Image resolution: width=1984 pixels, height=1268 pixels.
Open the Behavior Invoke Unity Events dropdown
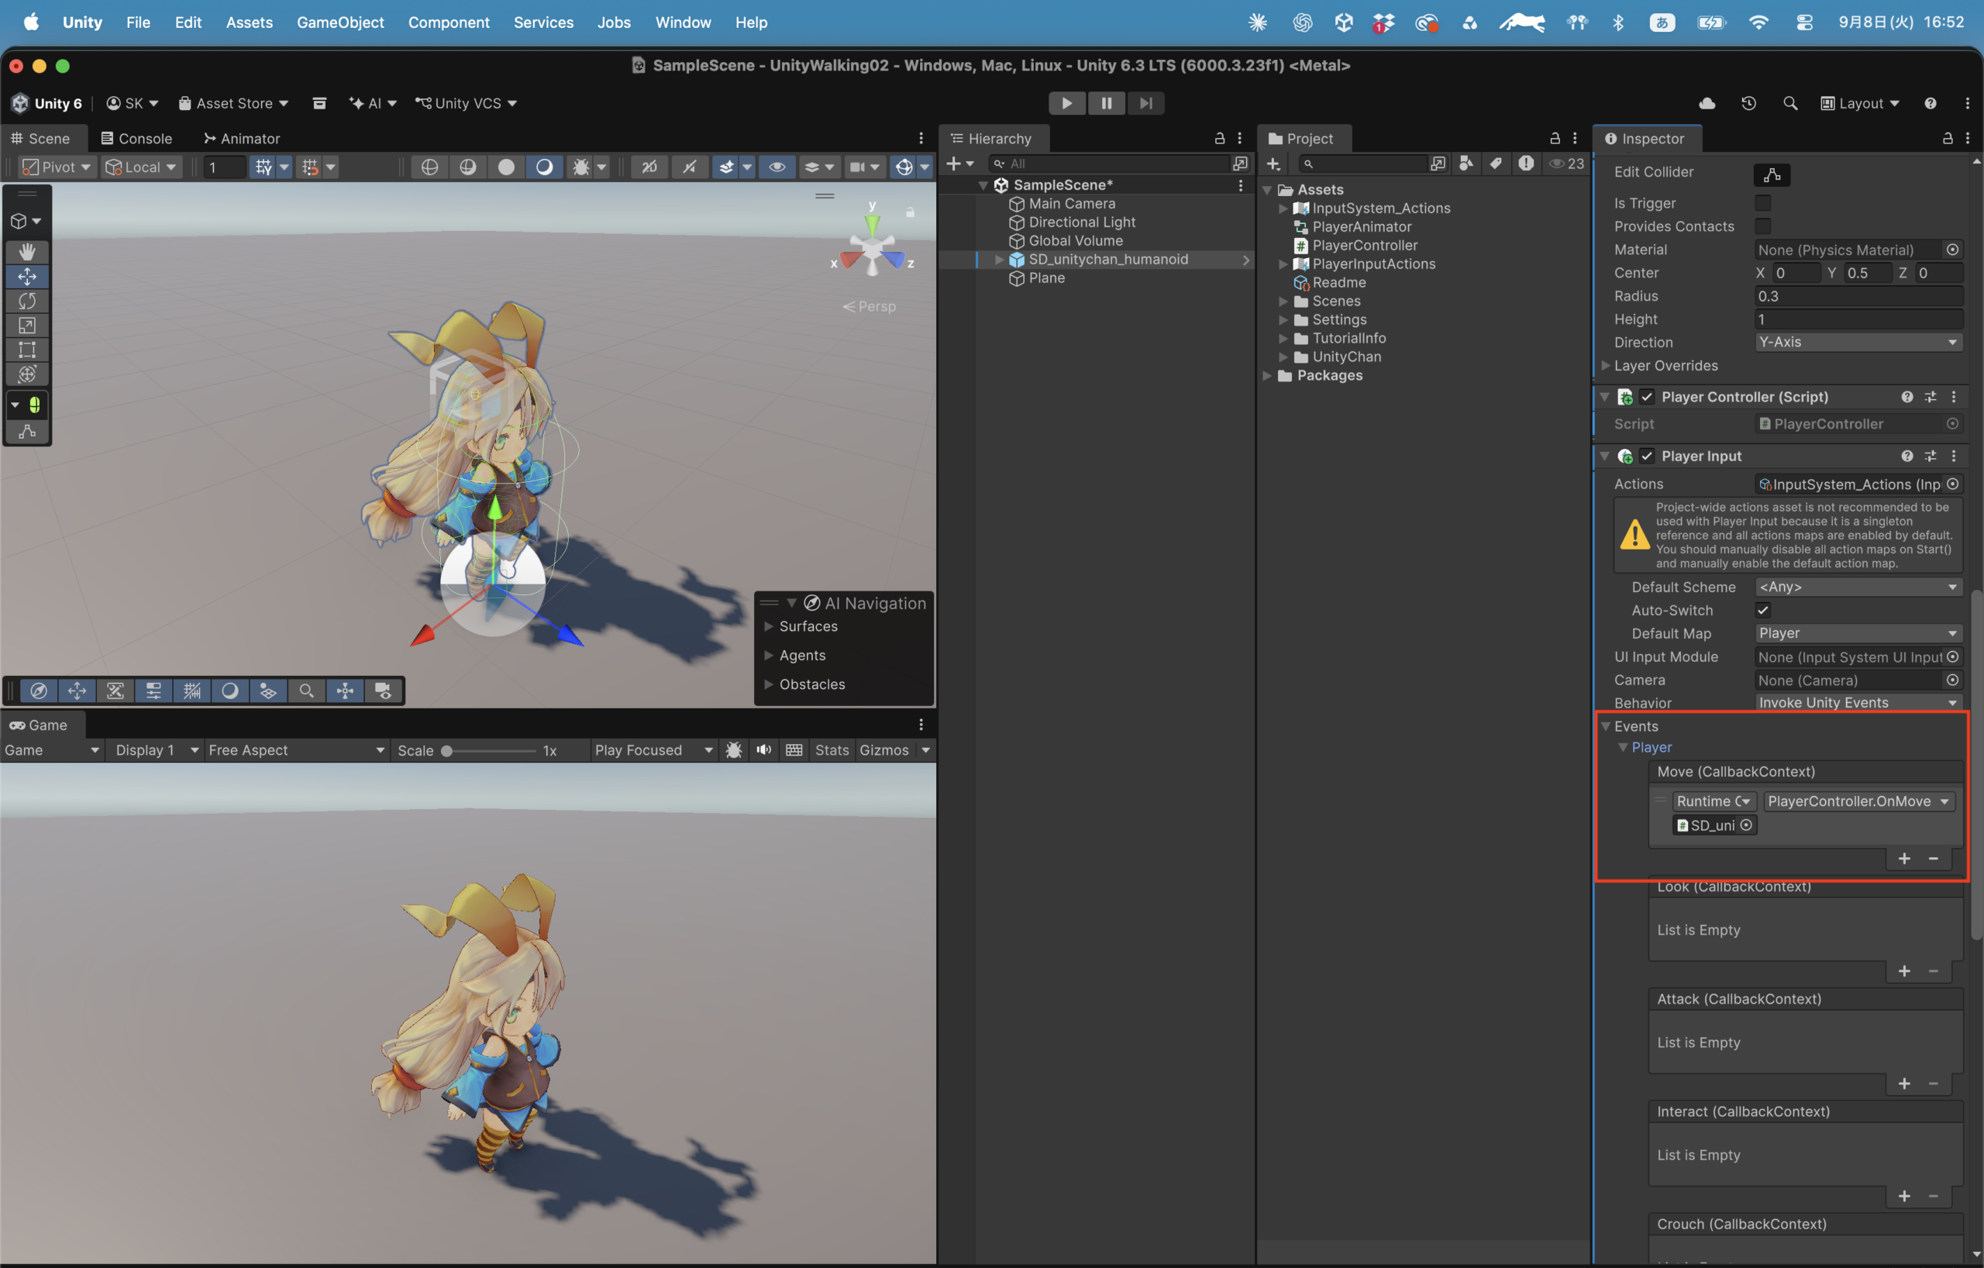[x=1858, y=702]
